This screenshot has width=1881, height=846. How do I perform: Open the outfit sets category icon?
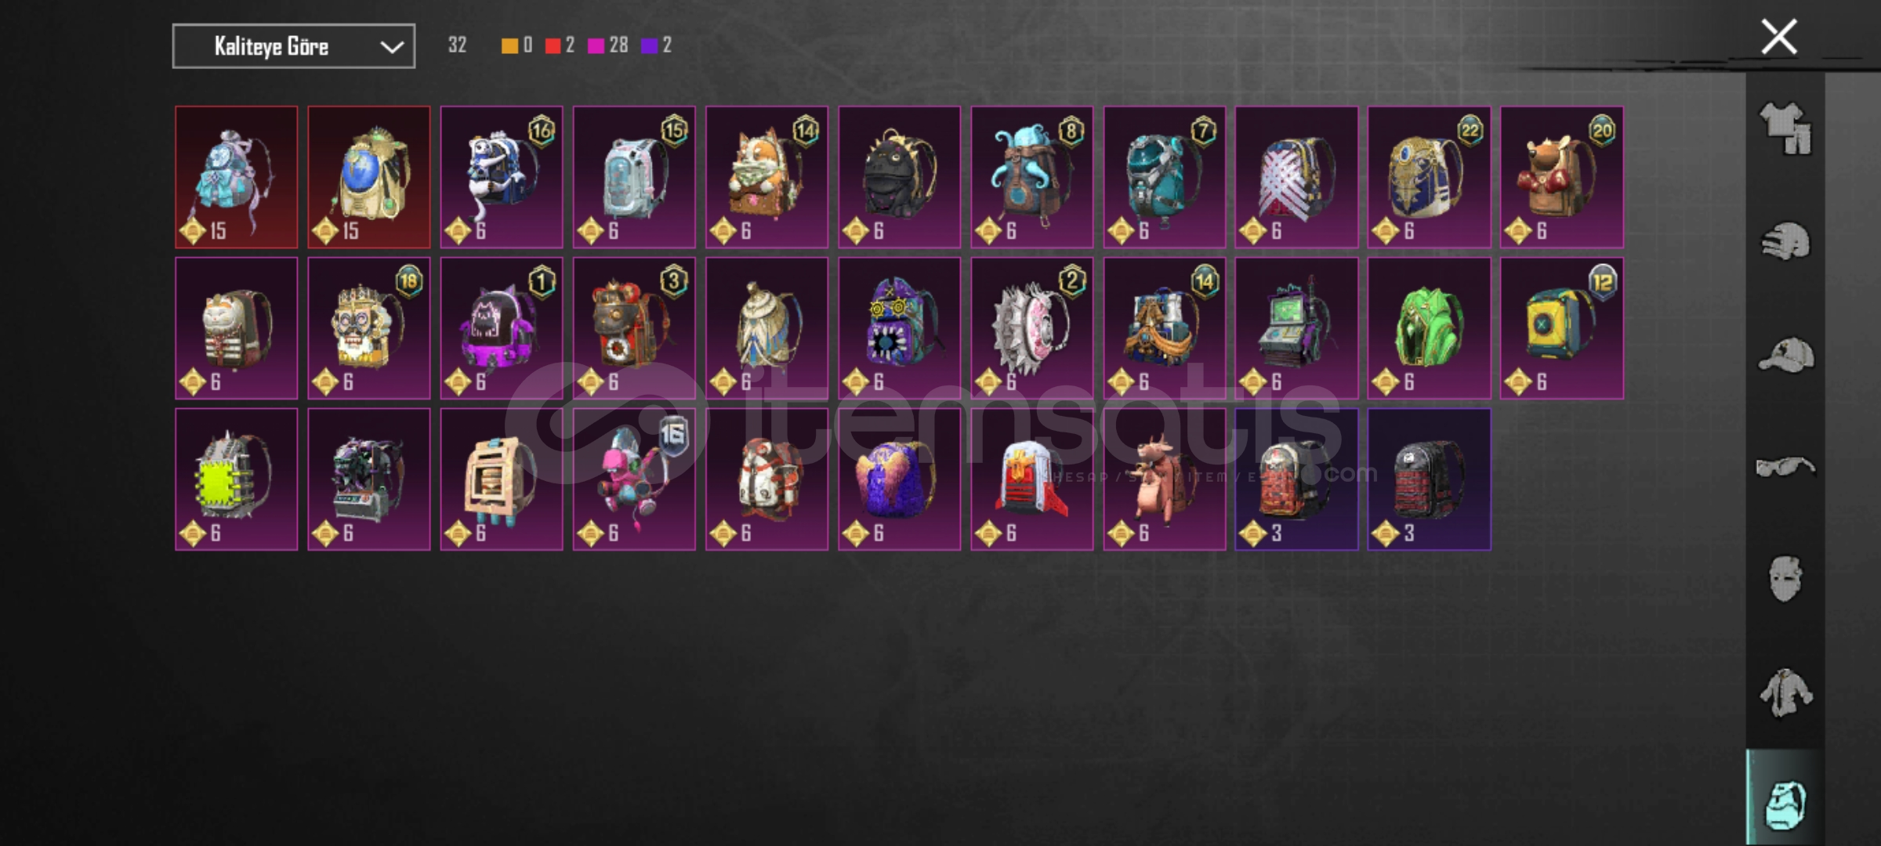click(x=1785, y=128)
